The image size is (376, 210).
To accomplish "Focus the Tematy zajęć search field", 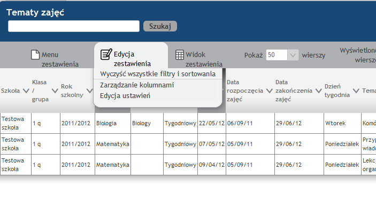I will click(74, 26).
